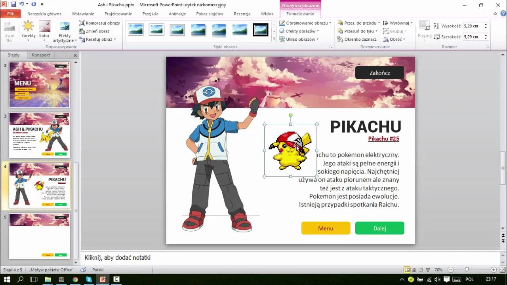Click the Save icon in quick access toolbar

[13, 4]
